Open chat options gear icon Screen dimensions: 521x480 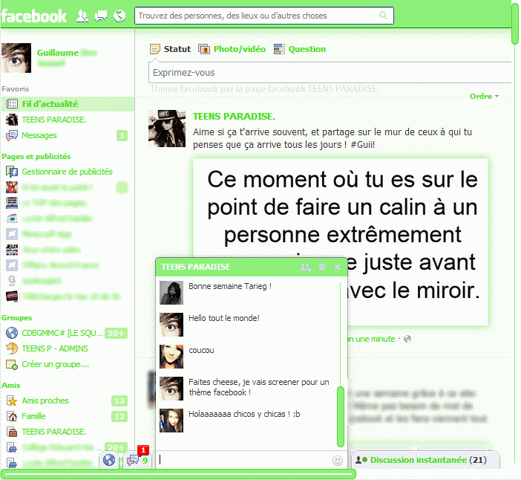point(322,267)
